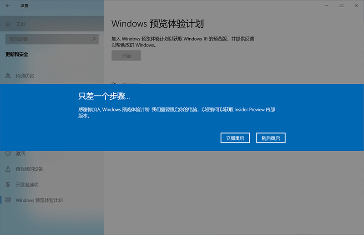Maximize the Settings window
The width and height of the screenshot is (364, 235).
click(x=341, y=5)
